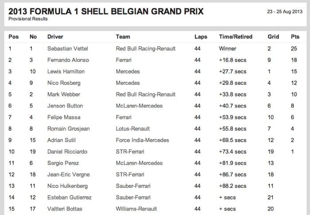Click the Grid column header
310x215 pixels.
point(273,37)
